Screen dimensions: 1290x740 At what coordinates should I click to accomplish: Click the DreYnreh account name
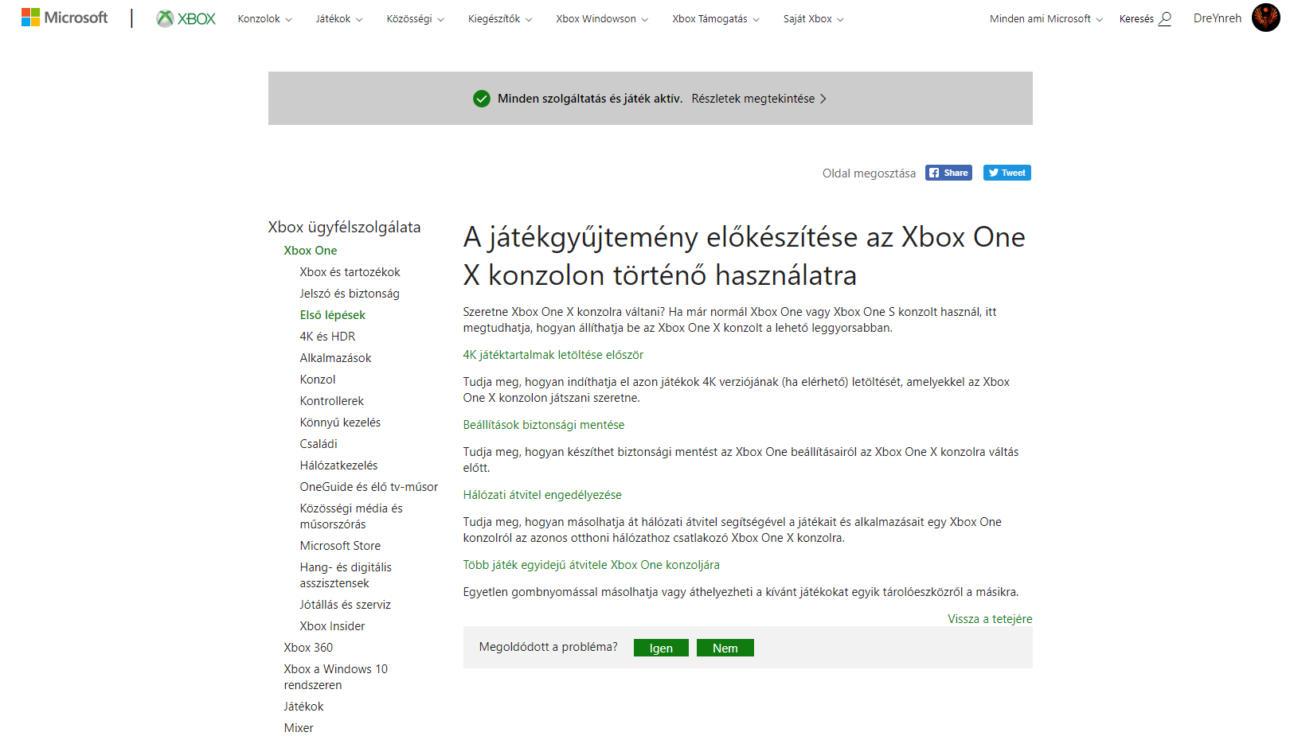[1218, 18]
